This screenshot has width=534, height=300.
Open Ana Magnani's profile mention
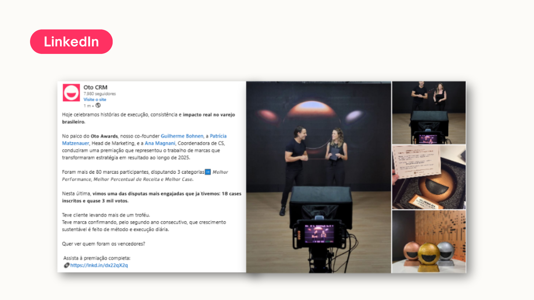tap(160, 143)
